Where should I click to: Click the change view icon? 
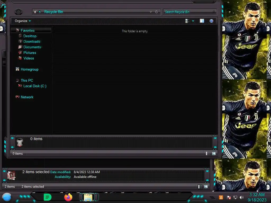187,21
